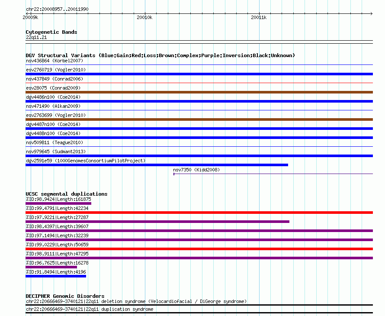Open the DECIPHER Genomic Disorders track title
Screen dimensions: 385x316
coord(65,296)
